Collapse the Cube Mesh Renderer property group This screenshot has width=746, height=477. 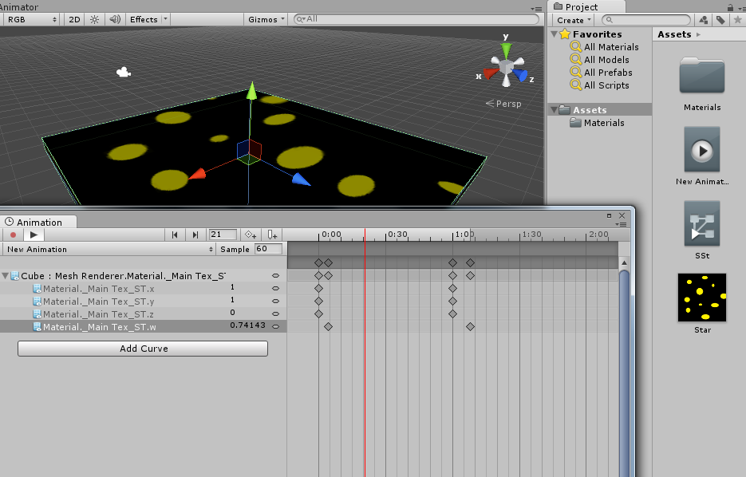click(6, 276)
